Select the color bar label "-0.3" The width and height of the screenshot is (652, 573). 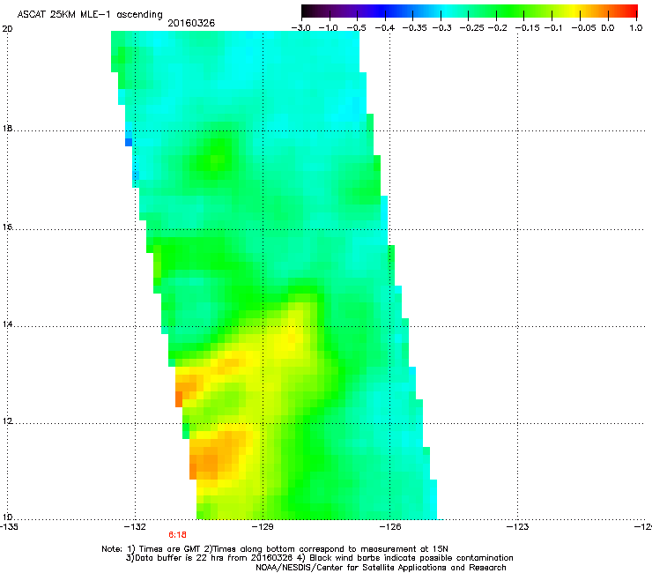(441, 28)
